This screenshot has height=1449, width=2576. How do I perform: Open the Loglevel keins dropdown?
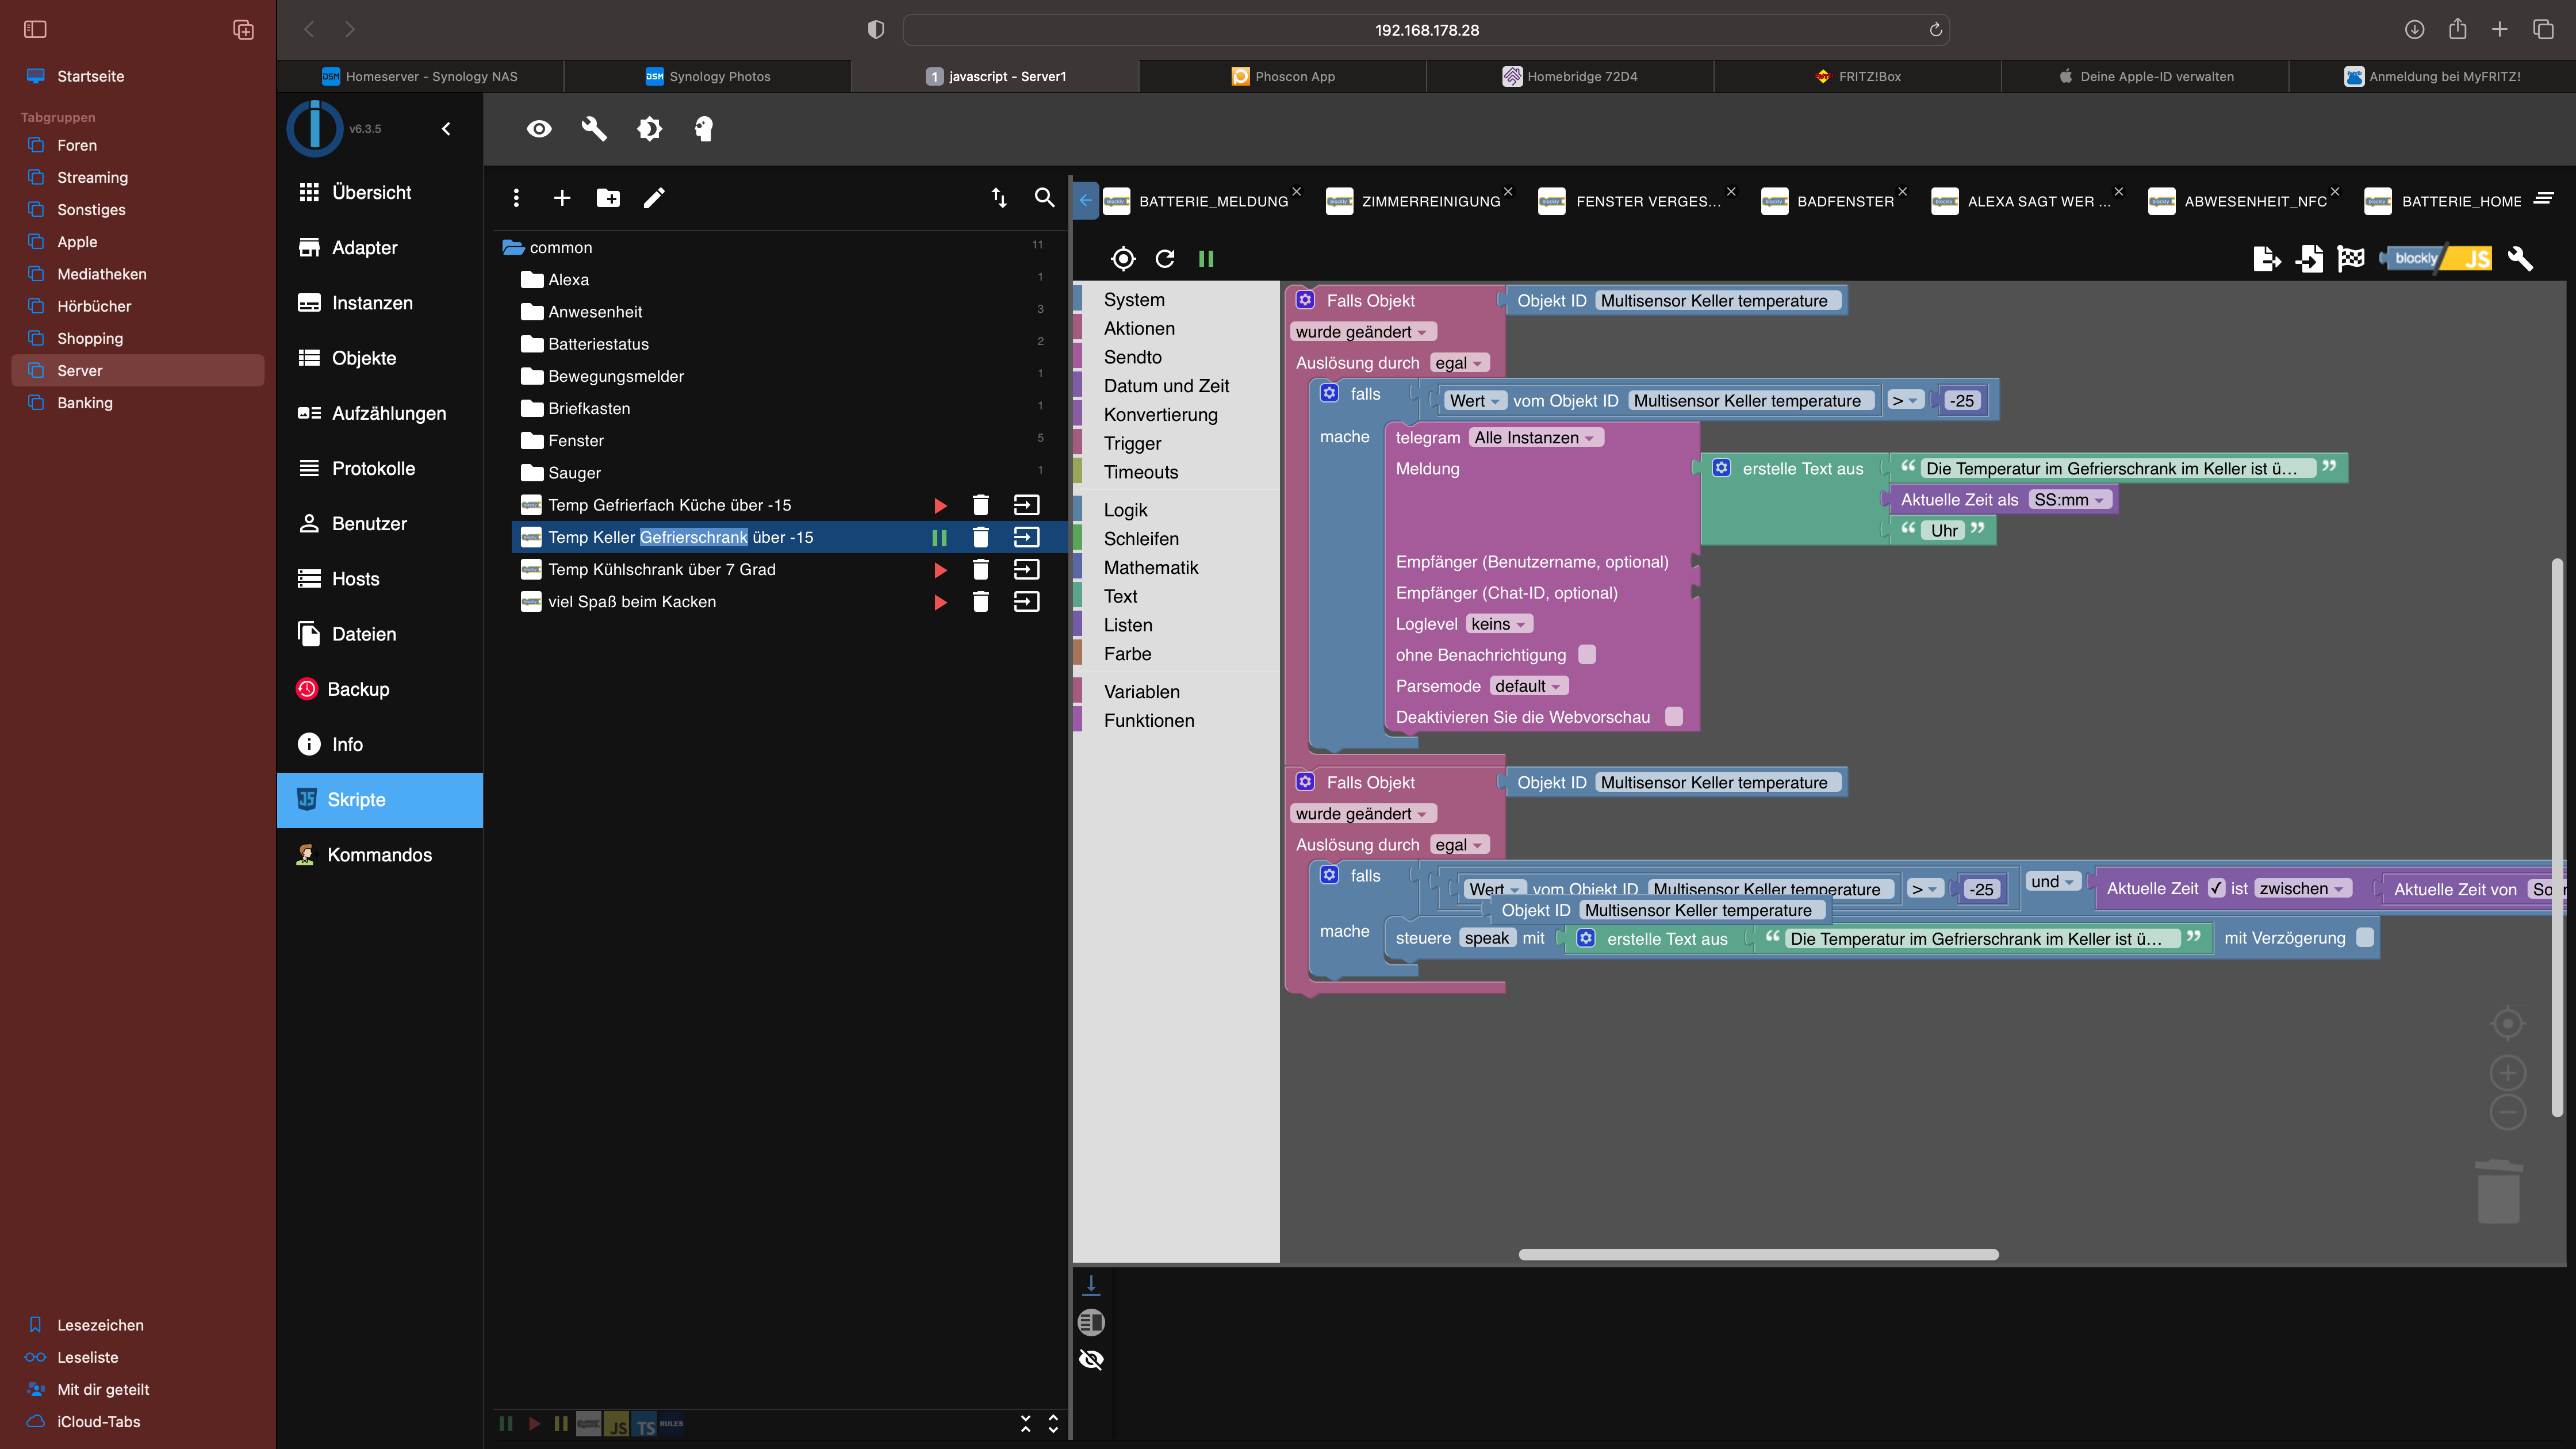1498,624
